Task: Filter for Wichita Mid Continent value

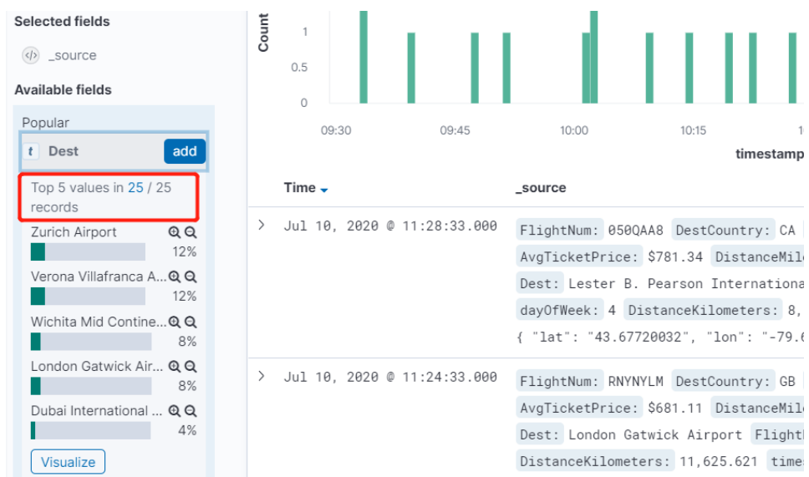Action: (x=175, y=322)
